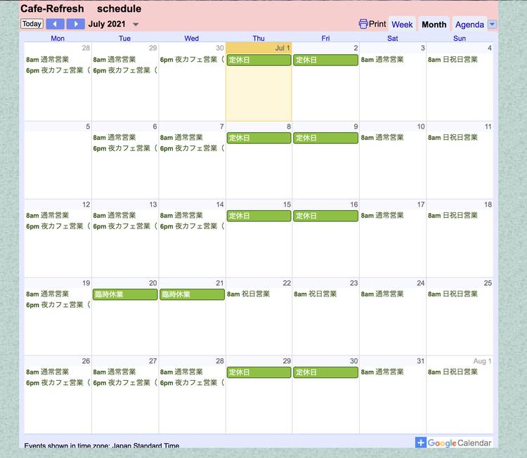Click the Google Calendar plus icon

tap(421, 443)
